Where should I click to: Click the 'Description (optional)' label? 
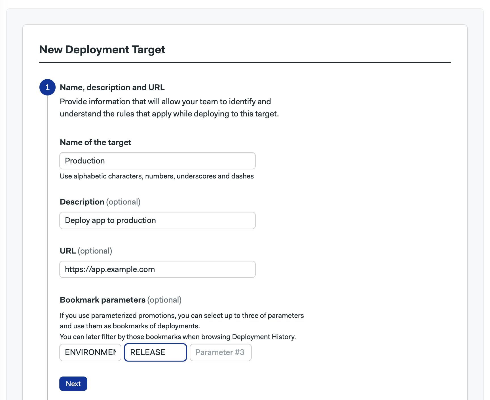100,202
